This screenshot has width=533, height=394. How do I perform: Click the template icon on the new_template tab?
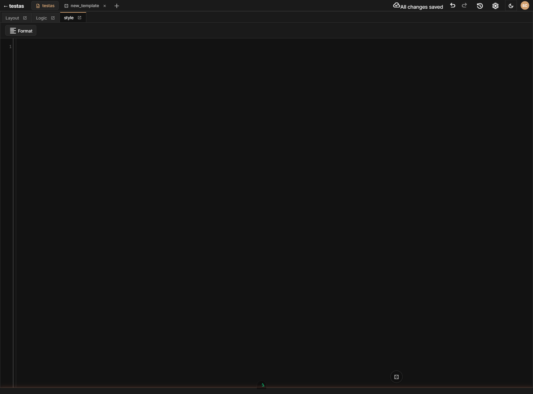click(66, 6)
